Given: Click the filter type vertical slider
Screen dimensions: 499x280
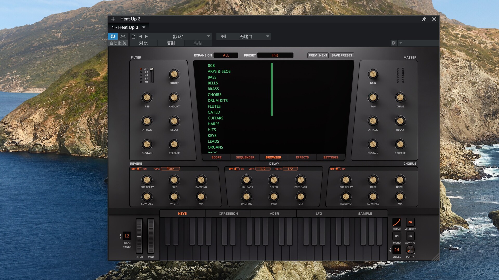Looking at the screenshot, I should 152,75.
